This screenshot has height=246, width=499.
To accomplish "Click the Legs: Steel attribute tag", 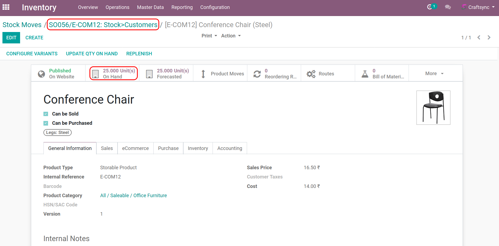I will pyautogui.click(x=57, y=132).
